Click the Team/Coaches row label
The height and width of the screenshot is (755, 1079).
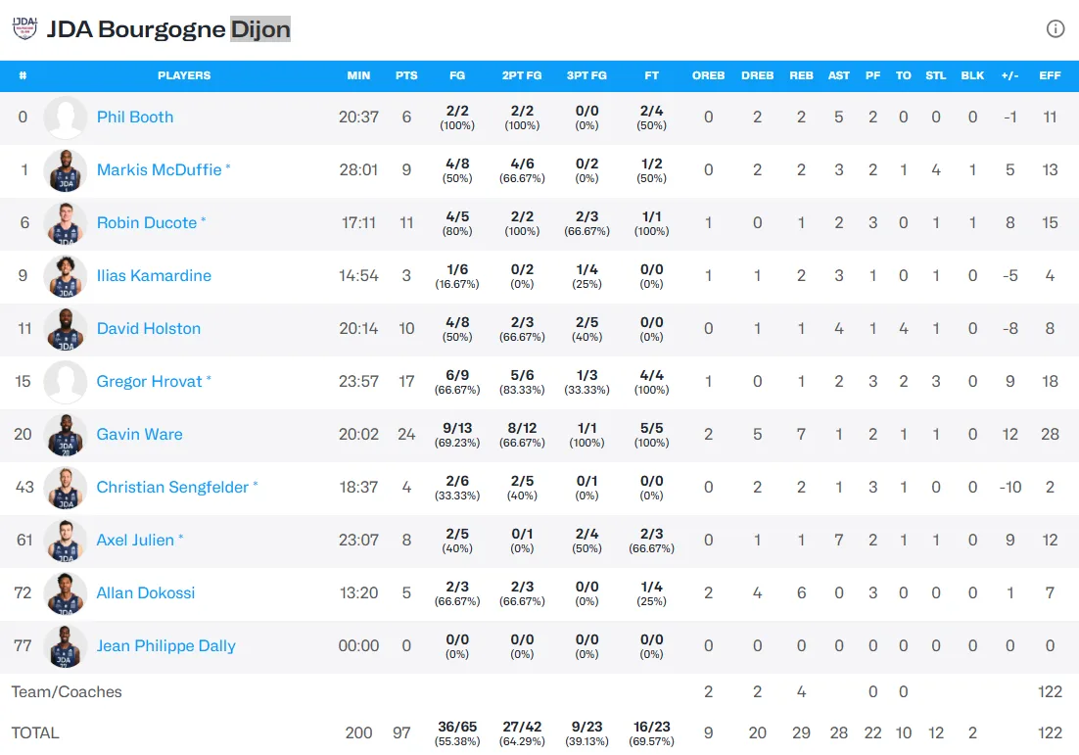point(67,691)
